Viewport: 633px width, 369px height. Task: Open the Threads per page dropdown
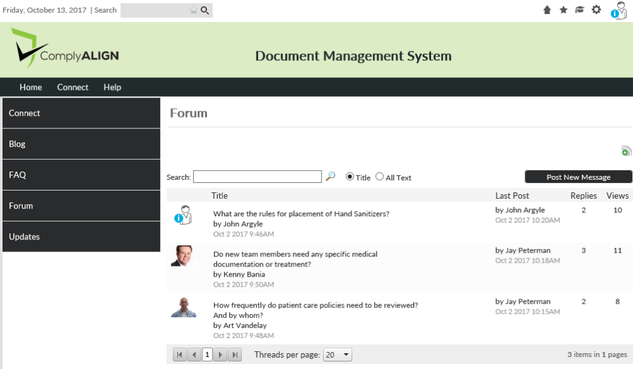point(337,355)
